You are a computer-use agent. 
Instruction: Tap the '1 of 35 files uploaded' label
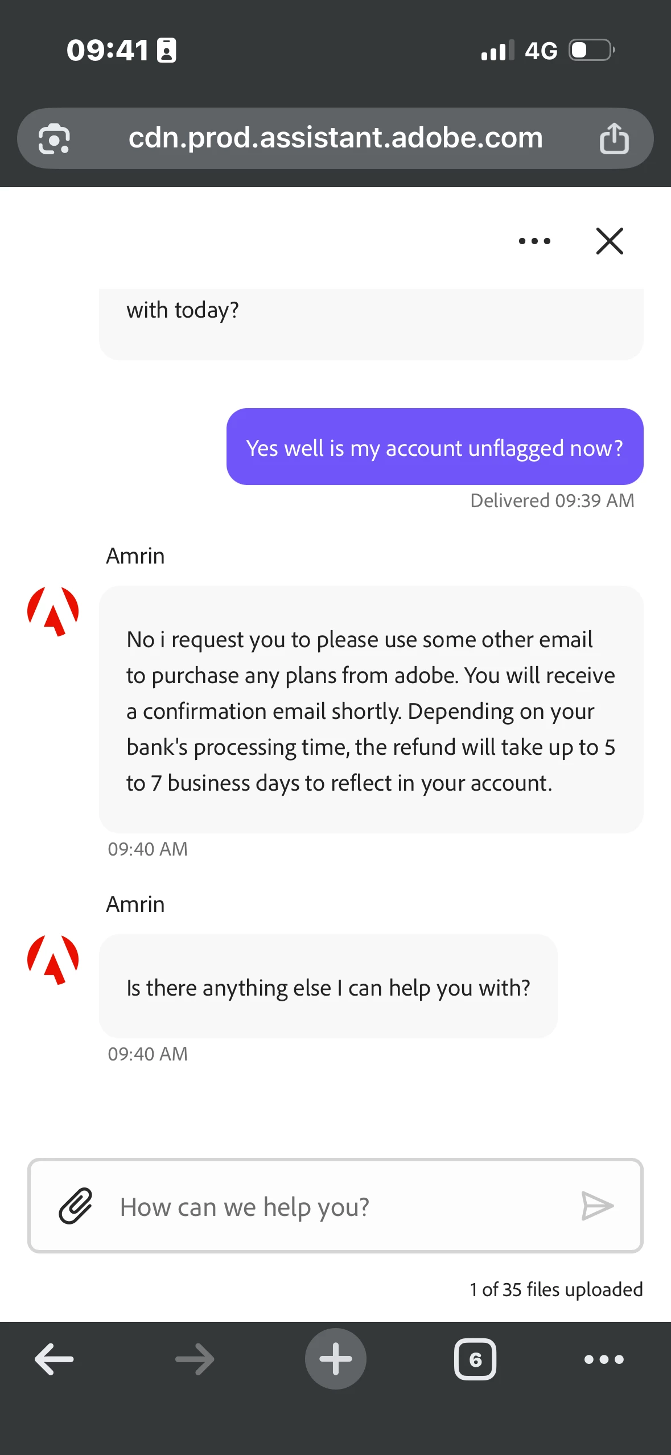556,1289
